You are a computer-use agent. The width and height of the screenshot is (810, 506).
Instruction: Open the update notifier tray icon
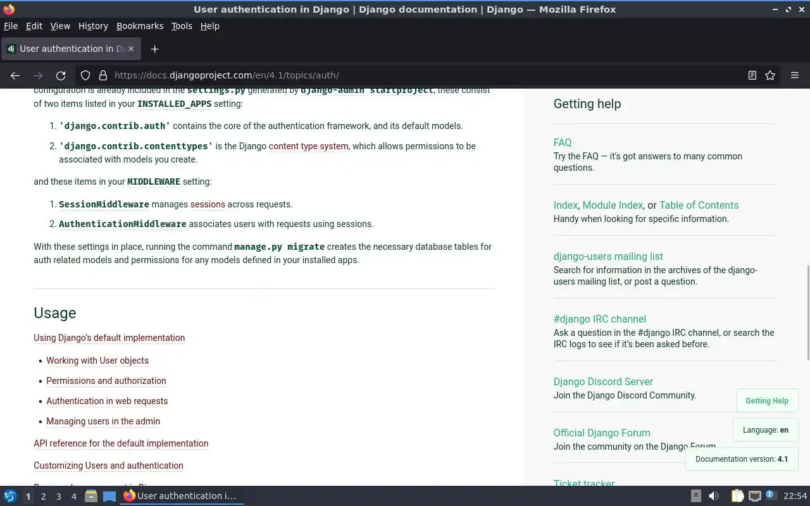(x=771, y=495)
